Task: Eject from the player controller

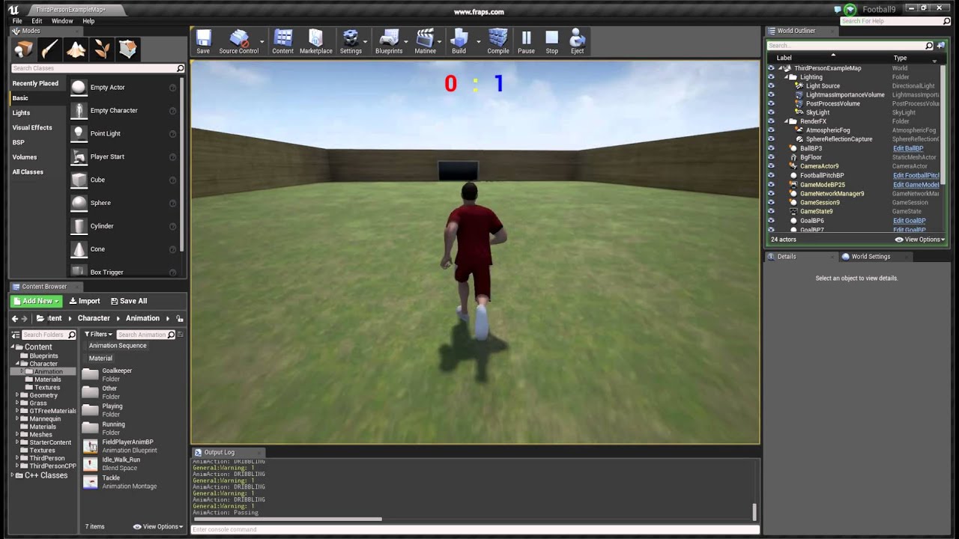Action: 577,41
